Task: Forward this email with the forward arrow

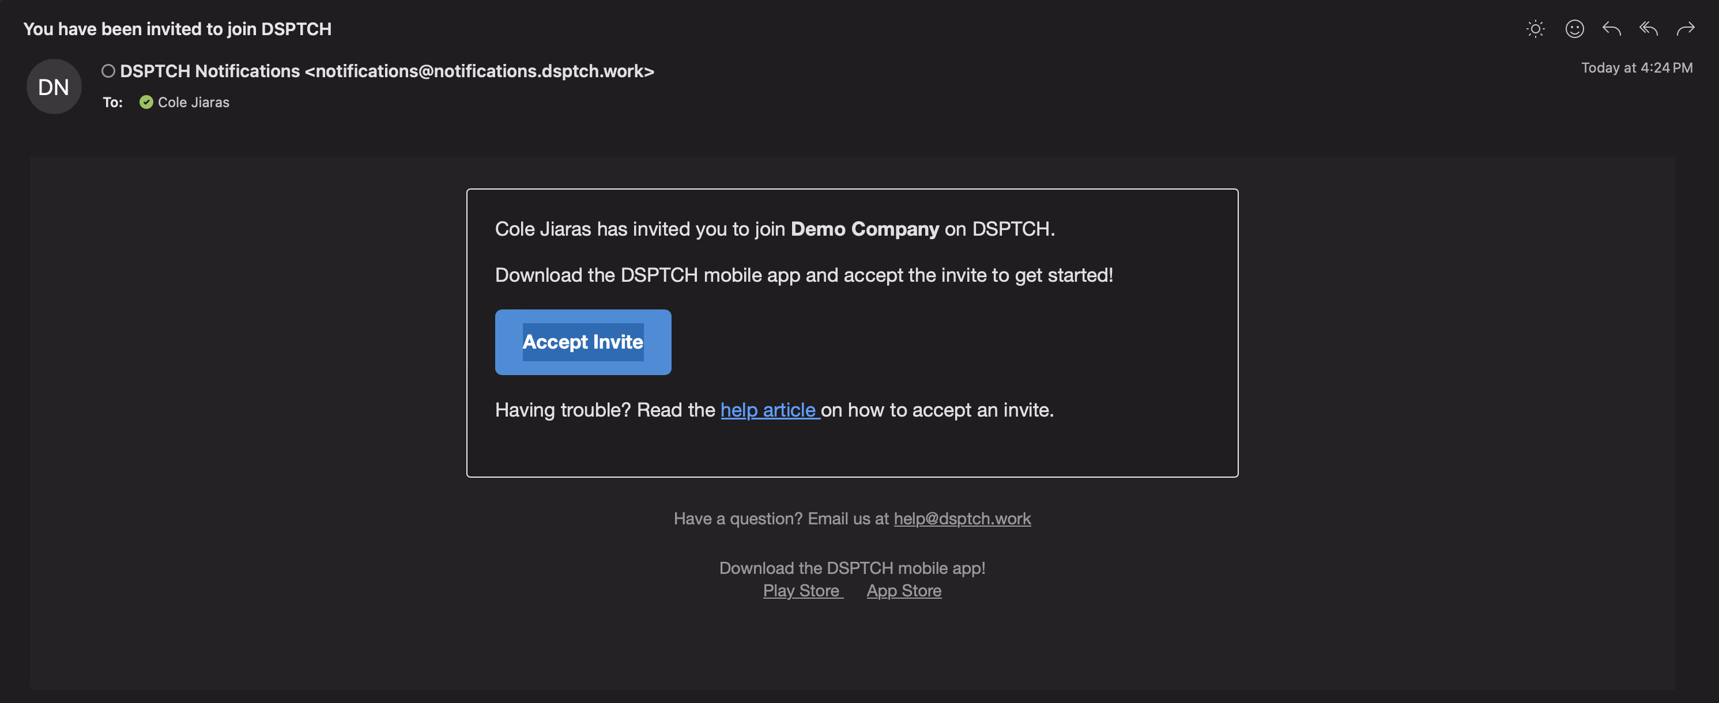Action: [1686, 29]
